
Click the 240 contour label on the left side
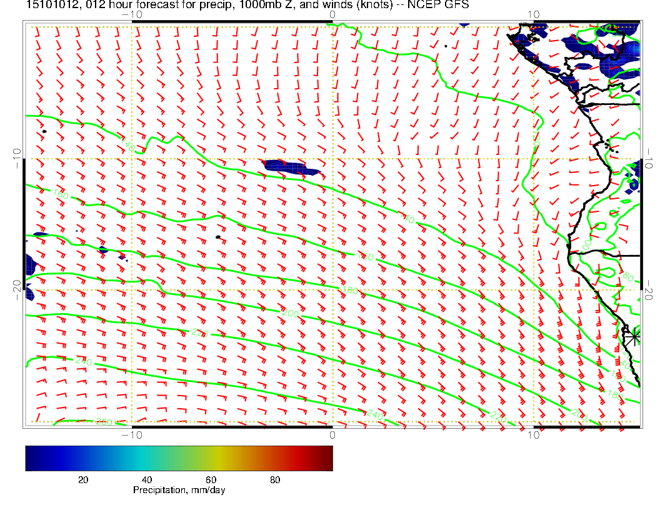pos(82,361)
